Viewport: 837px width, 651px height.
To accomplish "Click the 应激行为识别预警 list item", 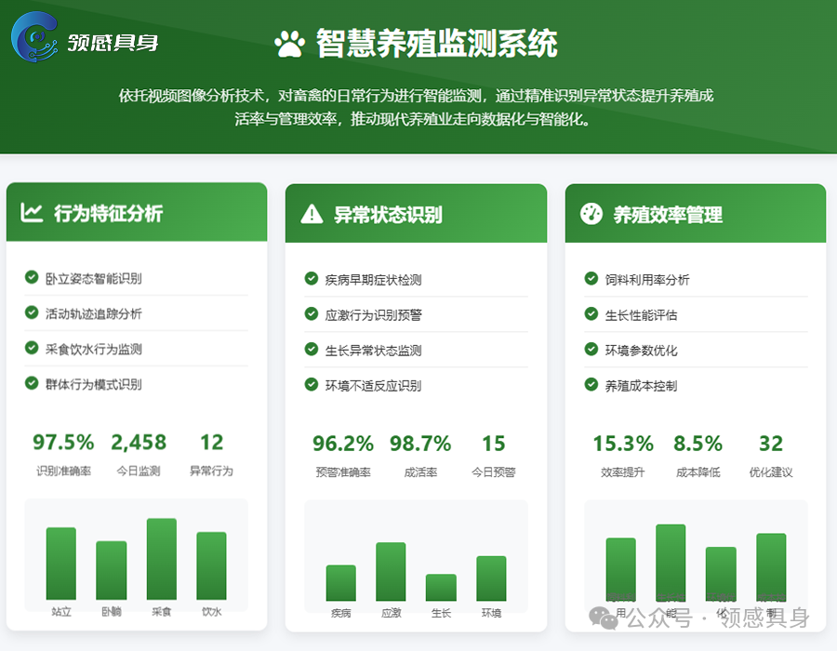I will (x=417, y=314).
